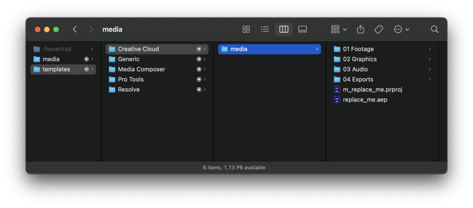Switch to list view
Viewport: 473px width, 208px height.
[x=265, y=29]
